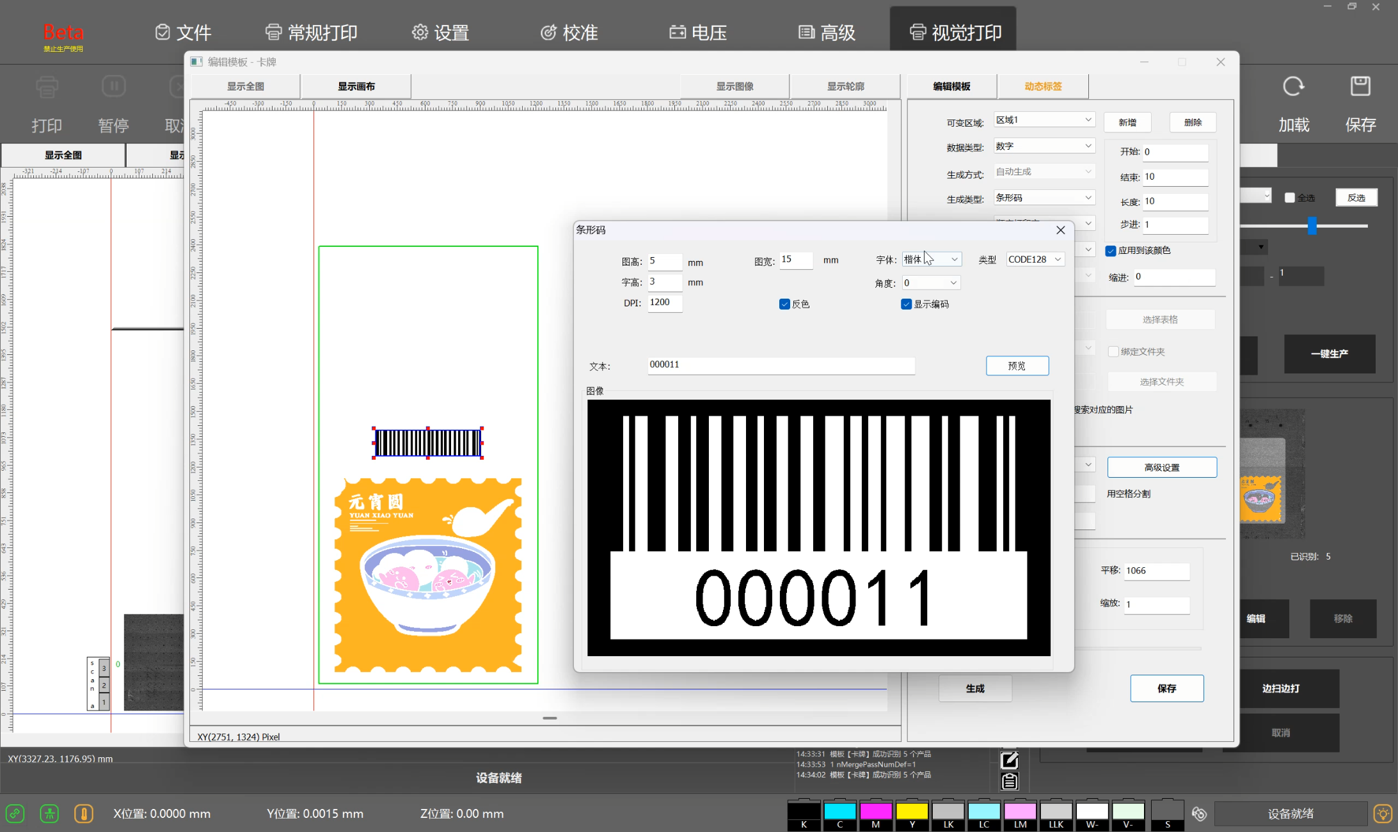
Task: Click the 显示轮廓 tab
Action: point(845,86)
